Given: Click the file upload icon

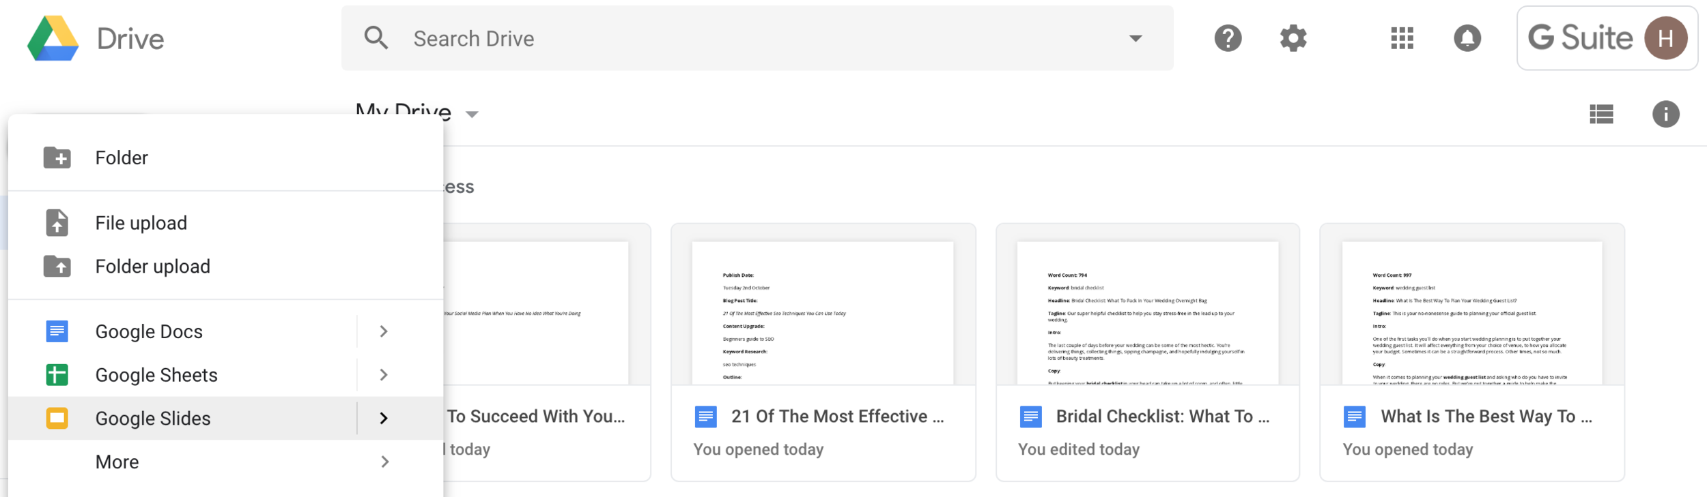Looking at the screenshot, I should 57,223.
